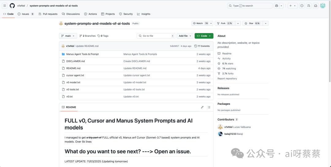Viewport: 331px width, 167px height.
Task: Click the repository owner avatar beside title
Action: [61, 23]
